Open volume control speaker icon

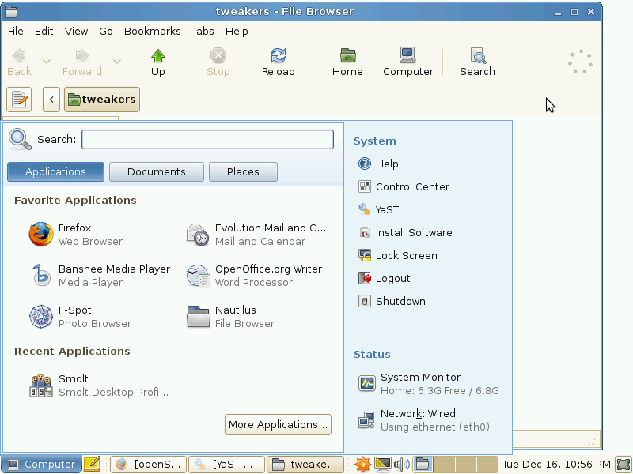click(401, 465)
